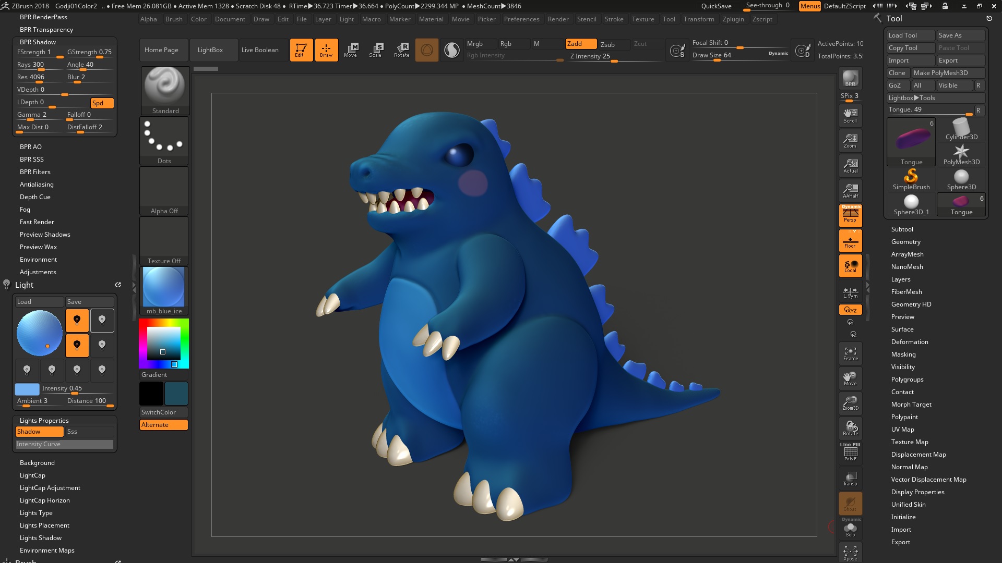
Task: Click the PolyF line fill icon
Action: [850, 452]
